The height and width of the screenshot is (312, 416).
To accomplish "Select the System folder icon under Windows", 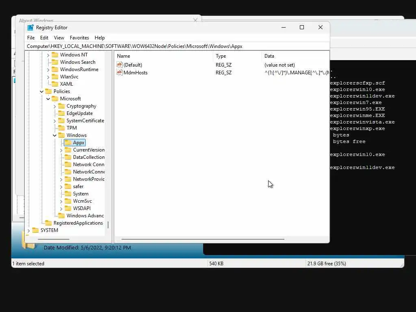I will point(68,194).
